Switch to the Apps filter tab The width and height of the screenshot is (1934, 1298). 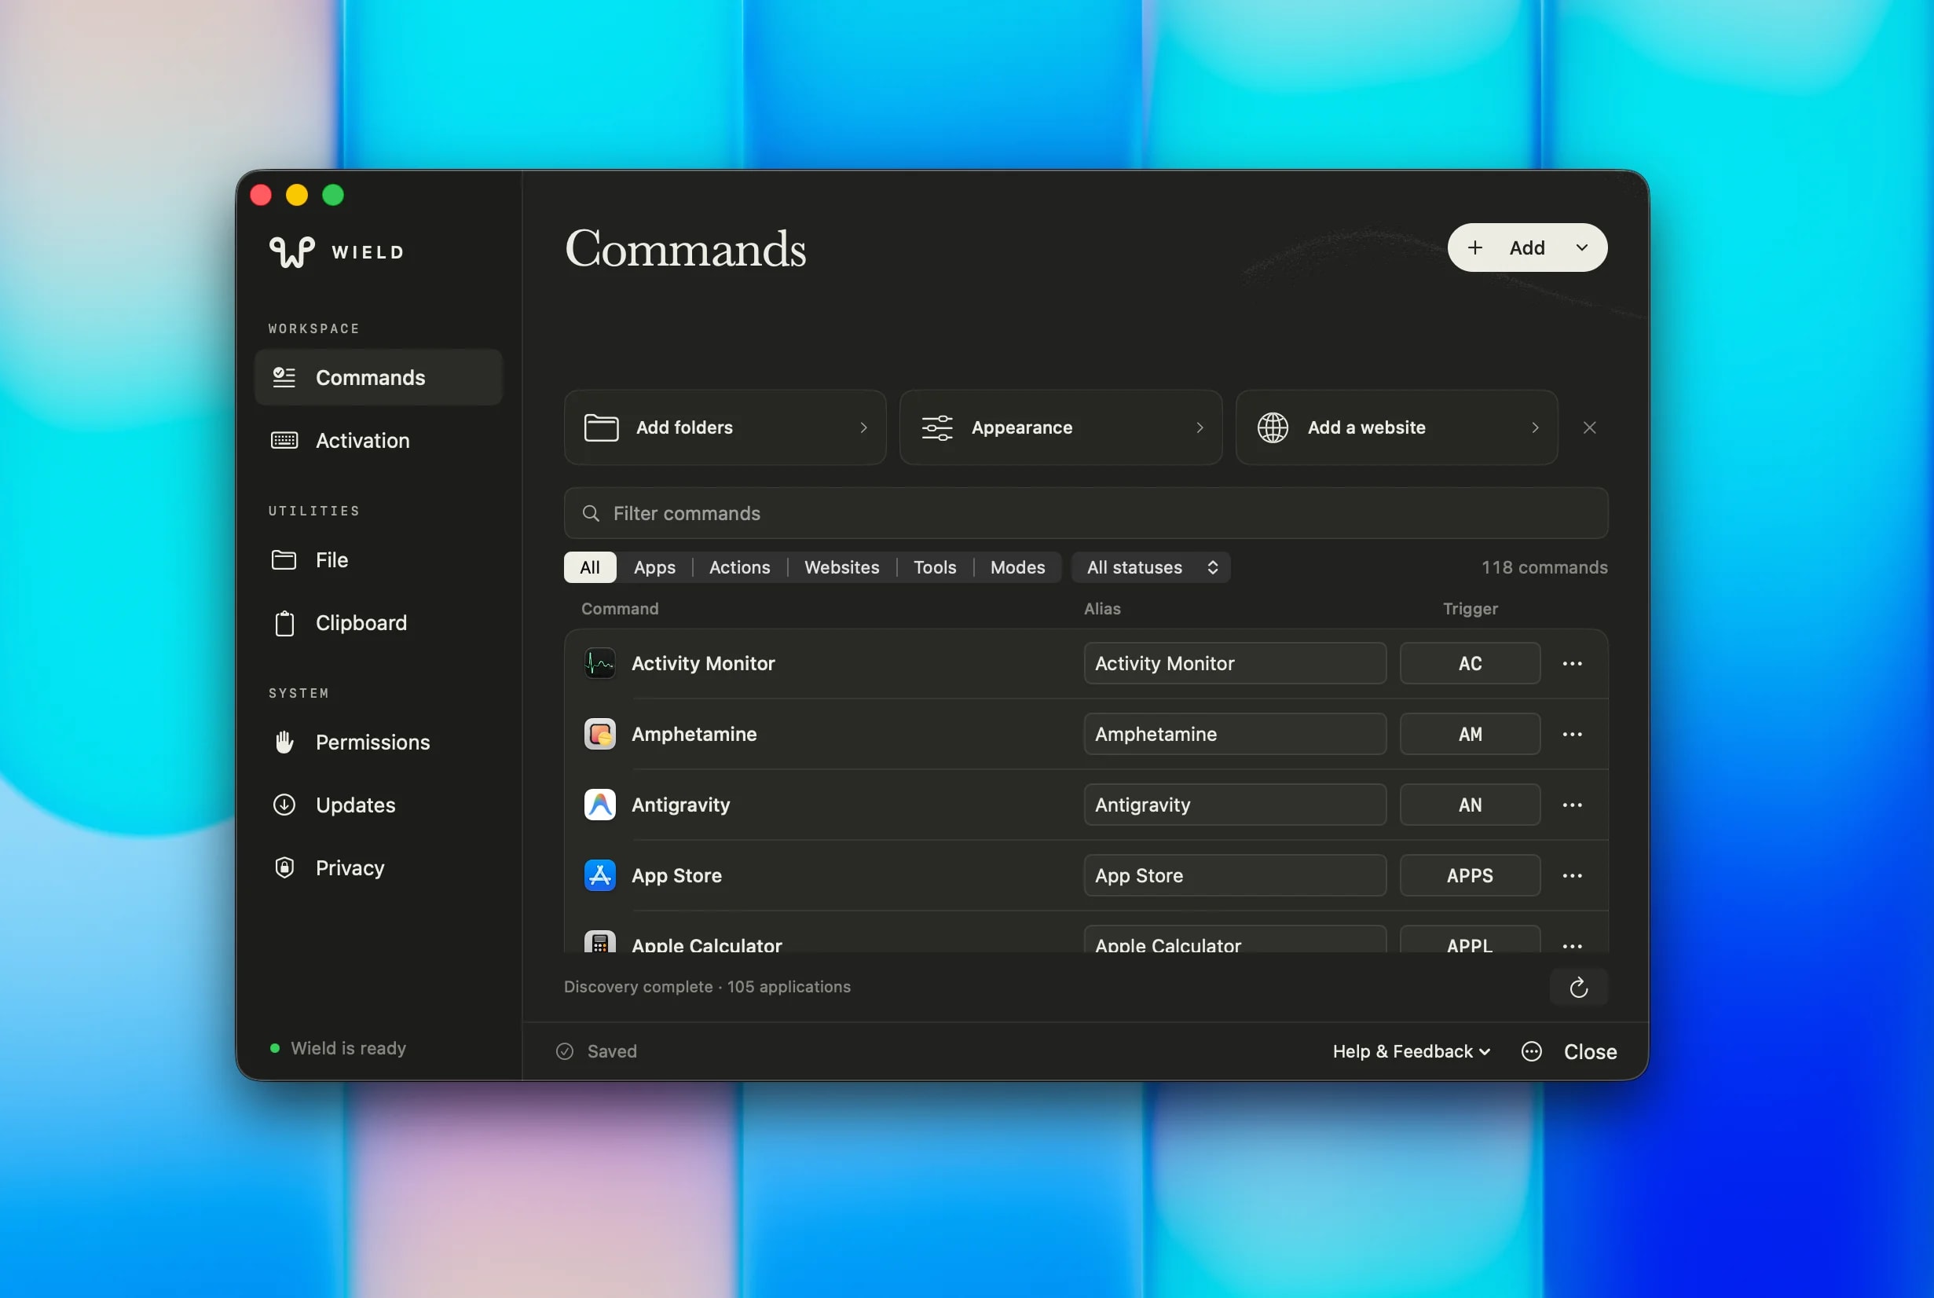[654, 567]
